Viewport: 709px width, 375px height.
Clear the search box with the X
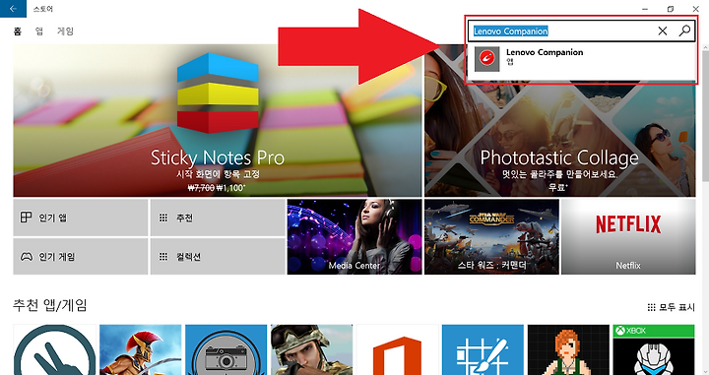coord(663,31)
